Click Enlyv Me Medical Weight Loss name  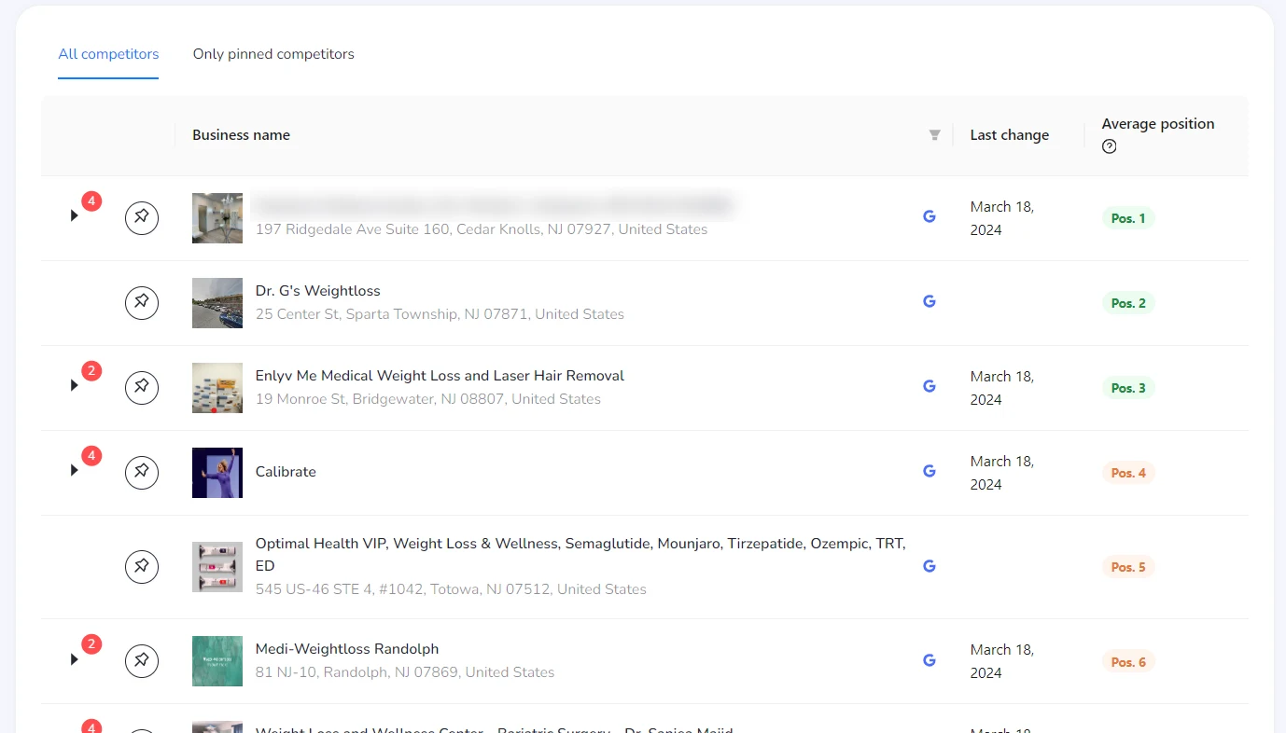(x=440, y=376)
